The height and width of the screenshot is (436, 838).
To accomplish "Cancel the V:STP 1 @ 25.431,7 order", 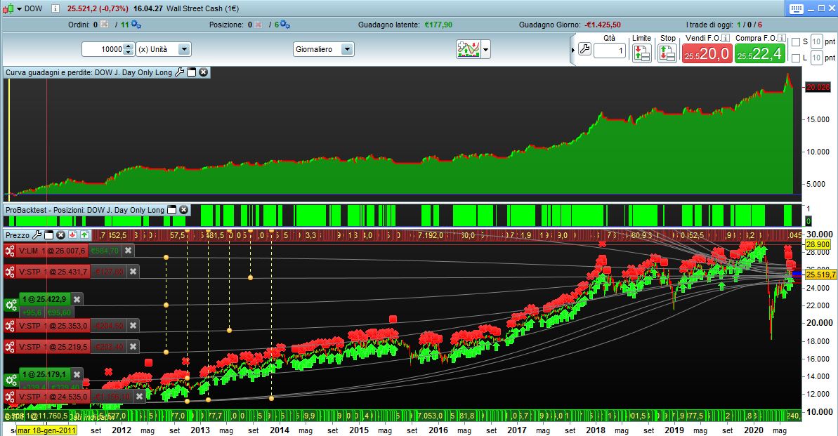I will click(x=133, y=272).
